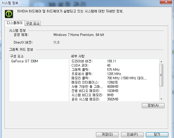Viewport: 174px width, 138px height.
Task: Select the CUDA 코어 48 row
Action: point(115,66)
